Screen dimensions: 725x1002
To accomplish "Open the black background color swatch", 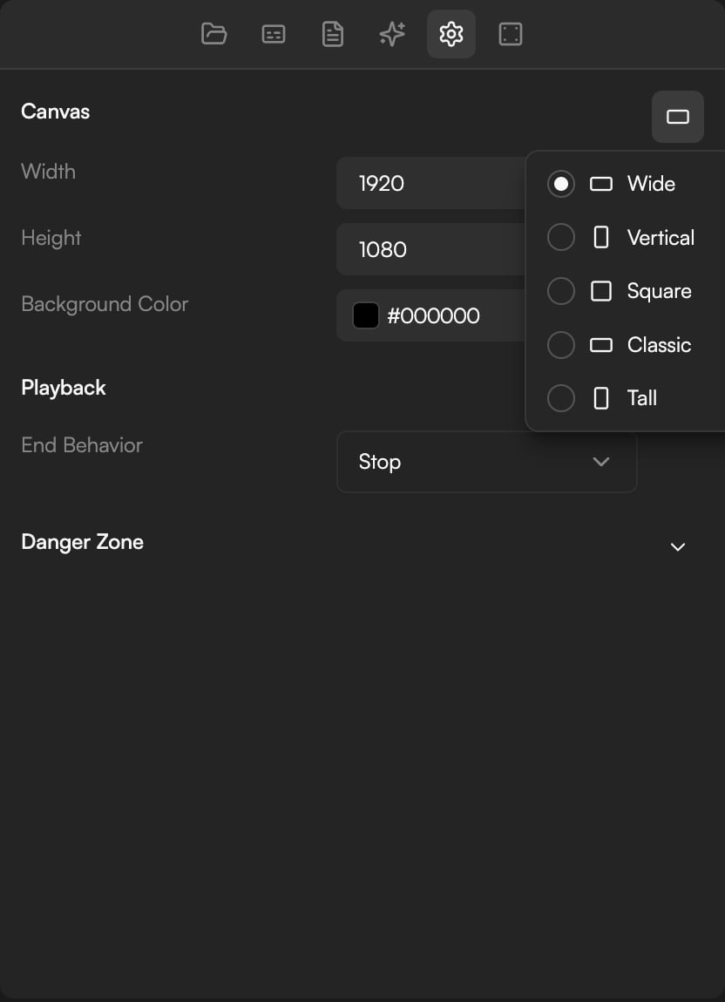I will coord(366,315).
